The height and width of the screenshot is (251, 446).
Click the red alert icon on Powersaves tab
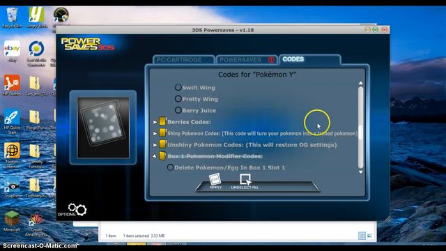coord(271,60)
